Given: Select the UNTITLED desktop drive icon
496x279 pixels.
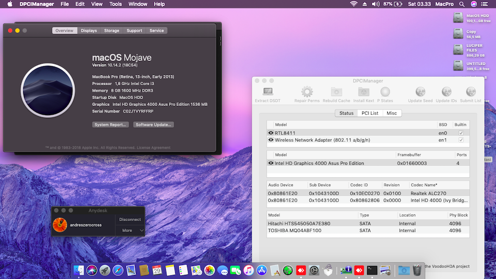Looking at the screenshot, I should point(458,66).
